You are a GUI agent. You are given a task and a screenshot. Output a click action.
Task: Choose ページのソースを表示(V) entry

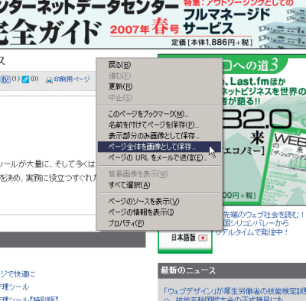pyautogui.click(x=159, y=202)
